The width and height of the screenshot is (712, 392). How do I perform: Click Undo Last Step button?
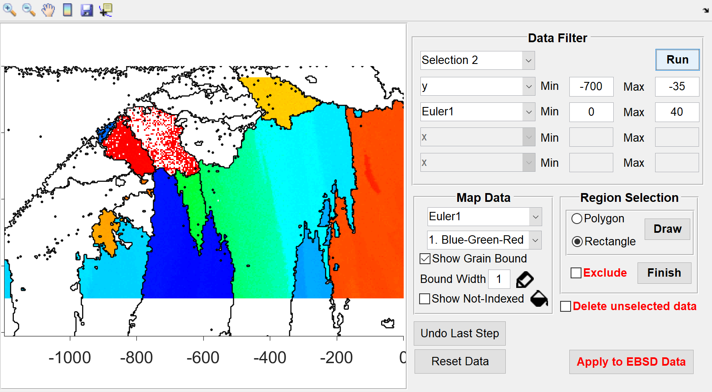click(460, 333)
